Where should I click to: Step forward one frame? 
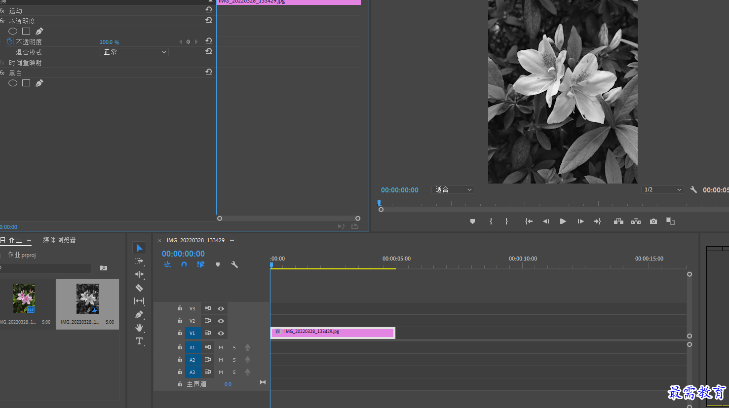click(580, 222)
